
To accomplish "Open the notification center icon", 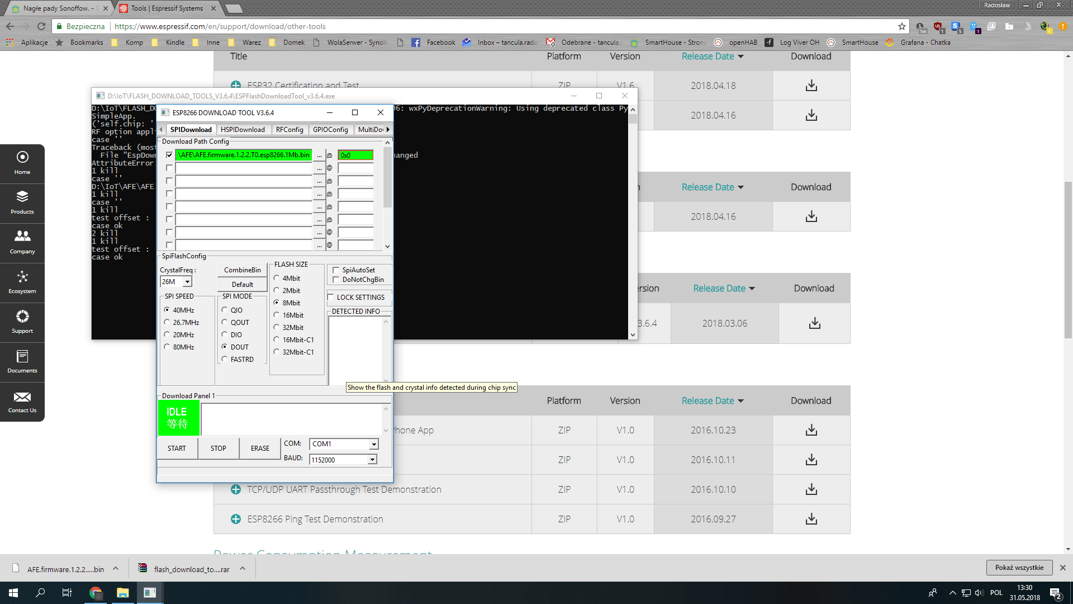I will [x=1055, y=593].
